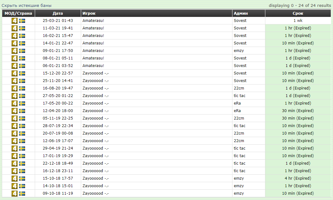This screenshot has width=333, height=200.
Task: Click the game mod icon in the 16-08-20 19-47 row
Action: click(x=14, y=88)
